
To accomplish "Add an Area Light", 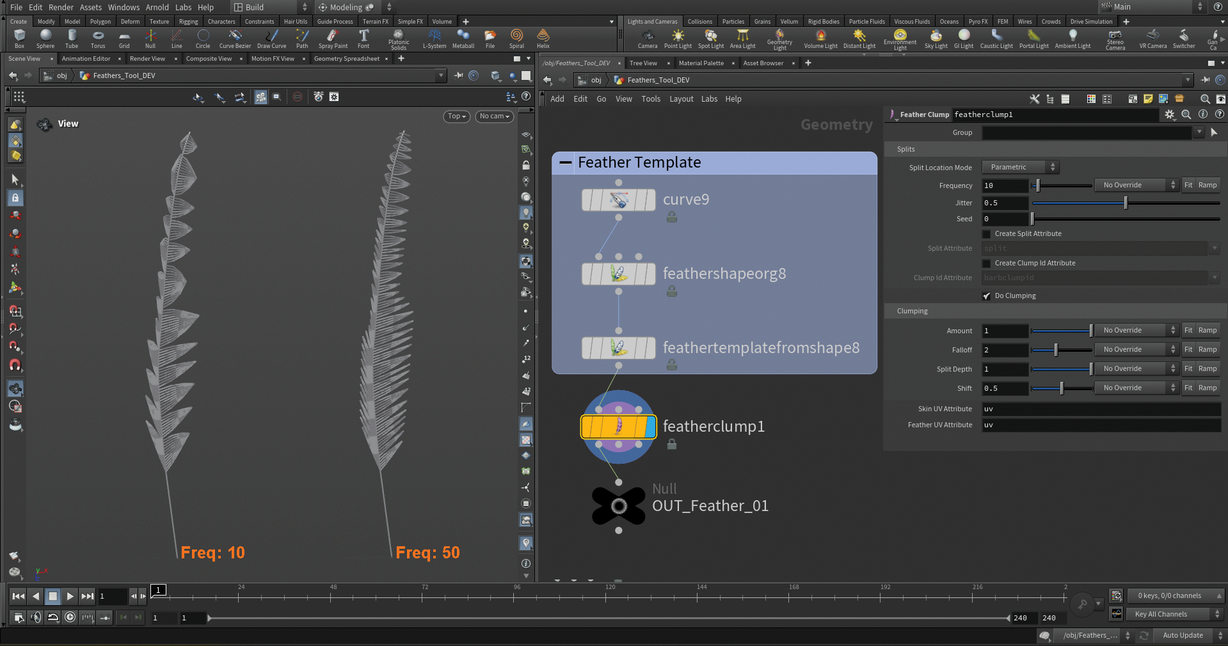I will click(x=743, y=38).
